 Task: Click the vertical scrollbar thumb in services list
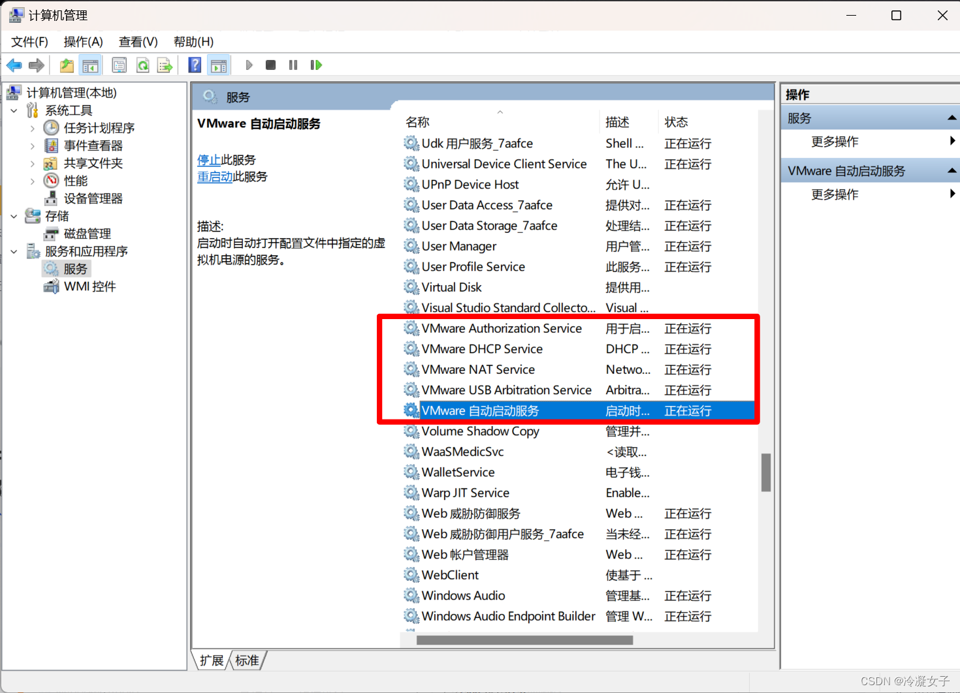(766, 472)
